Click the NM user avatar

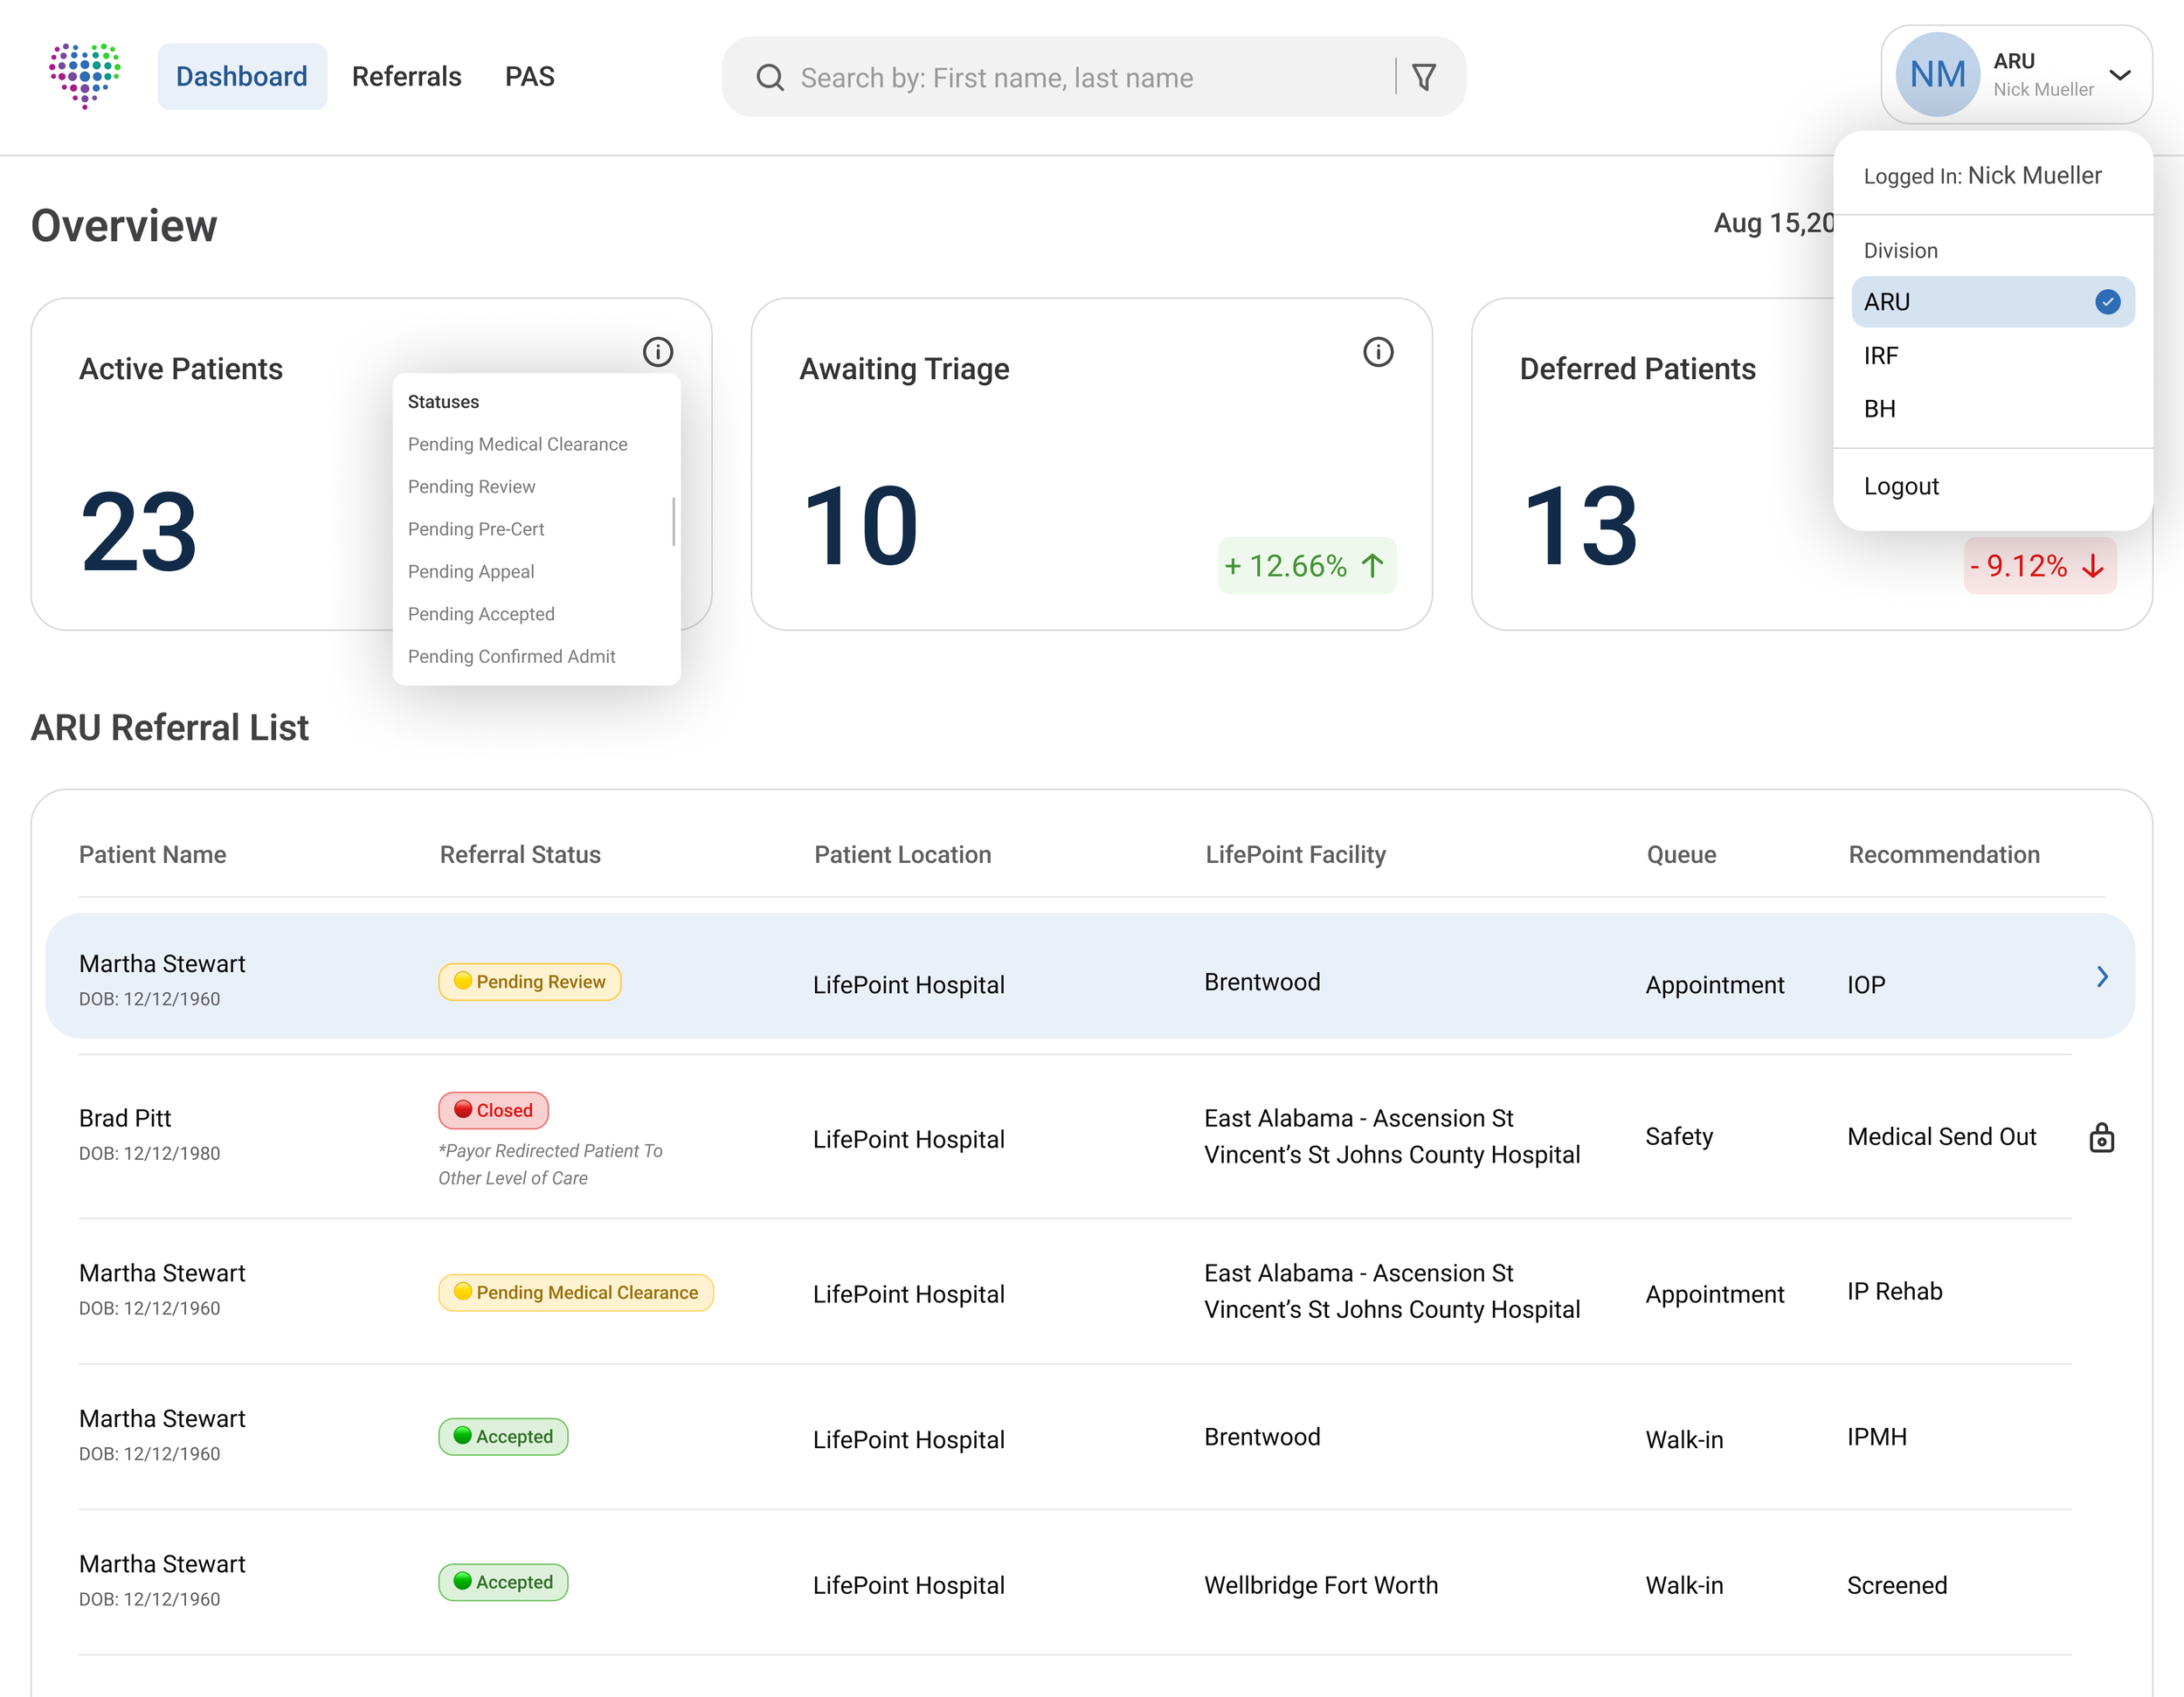point(1936,75)
